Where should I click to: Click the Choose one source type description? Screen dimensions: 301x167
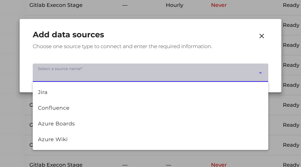(122, 46)
